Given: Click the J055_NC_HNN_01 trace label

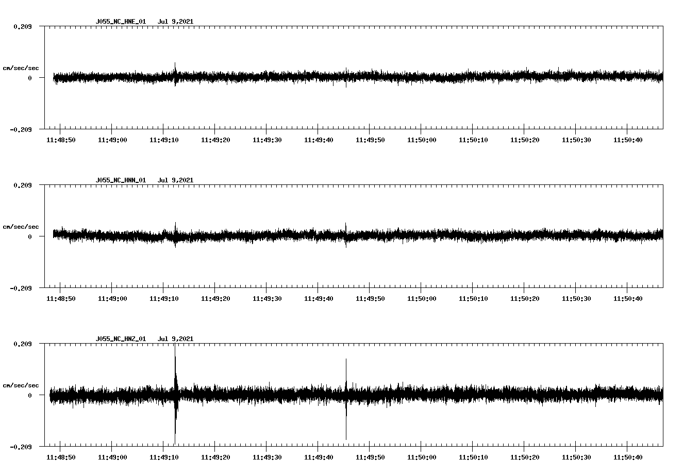Looking at the screenshot, I should [120, 180].
